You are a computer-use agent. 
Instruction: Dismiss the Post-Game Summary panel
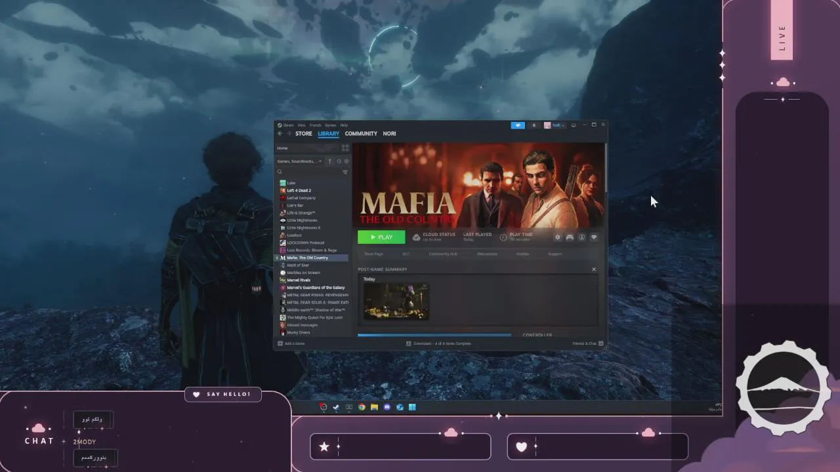tap(594, 269)
